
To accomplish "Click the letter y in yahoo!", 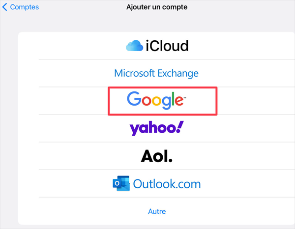I will coord(135,129).
